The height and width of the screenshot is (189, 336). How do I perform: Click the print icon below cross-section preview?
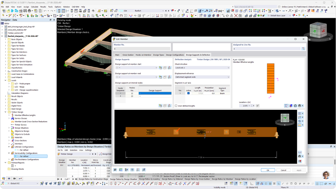tap(300, 106)
